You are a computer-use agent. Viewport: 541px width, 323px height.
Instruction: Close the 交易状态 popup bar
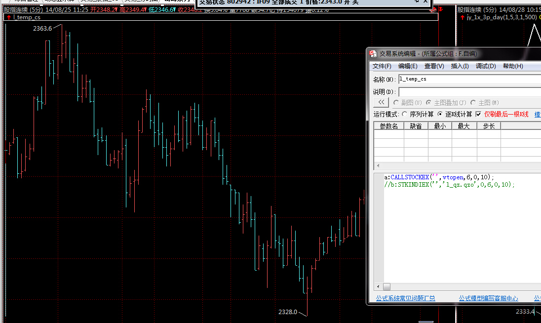(425, 1)
